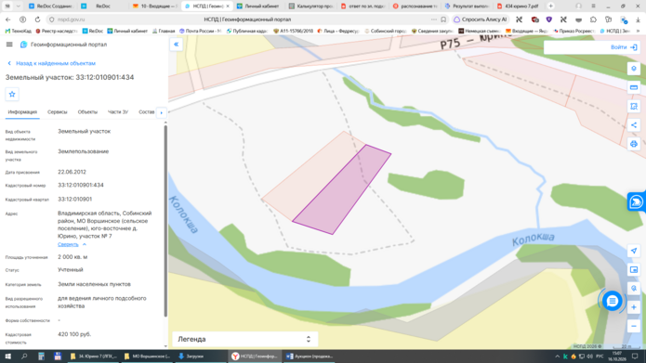This screenshot has width=646, height=363.
Task: Click cadastral number value 33:12:010901:434
Action: tap(81, 185)
